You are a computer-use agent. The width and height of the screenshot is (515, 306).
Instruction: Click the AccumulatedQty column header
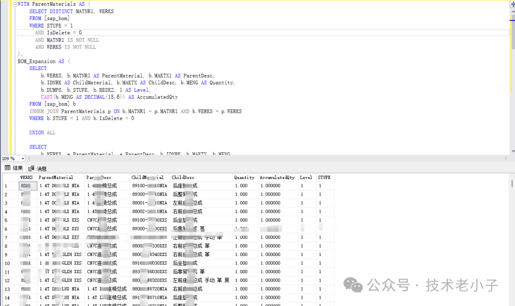(277, 178)
